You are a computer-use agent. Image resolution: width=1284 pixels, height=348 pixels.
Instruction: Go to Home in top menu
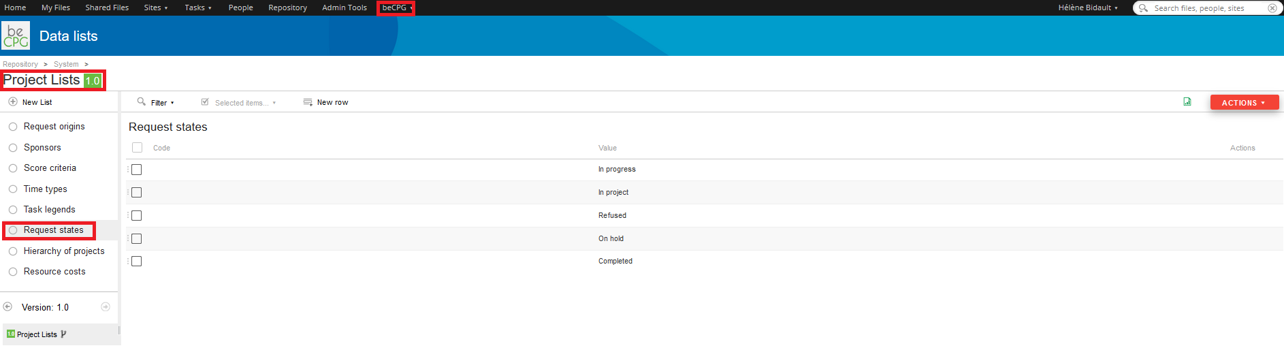click(x=15, y=7)
